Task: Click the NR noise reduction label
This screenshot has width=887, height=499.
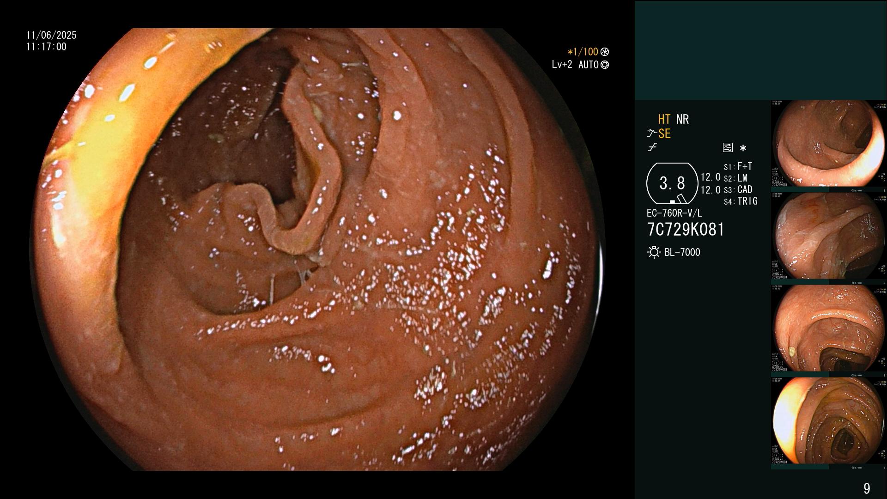Action: [x=682, y=120]
